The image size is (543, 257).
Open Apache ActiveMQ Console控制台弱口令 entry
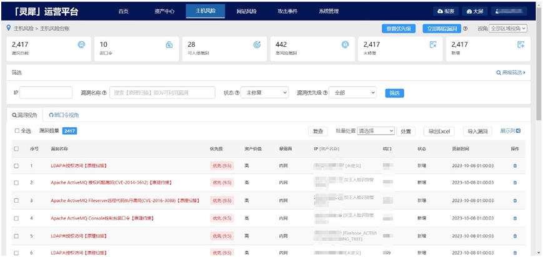pos(102,218)
